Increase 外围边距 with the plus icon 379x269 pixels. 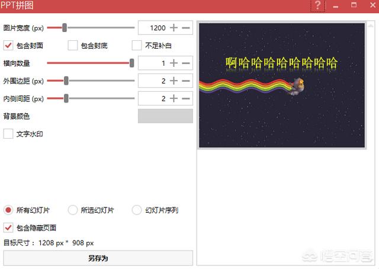(x=174, y=81)
